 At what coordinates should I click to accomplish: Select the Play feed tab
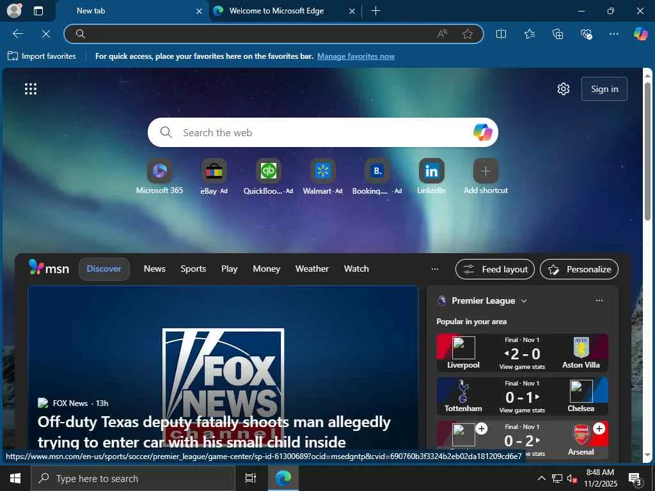click(230, 269)
